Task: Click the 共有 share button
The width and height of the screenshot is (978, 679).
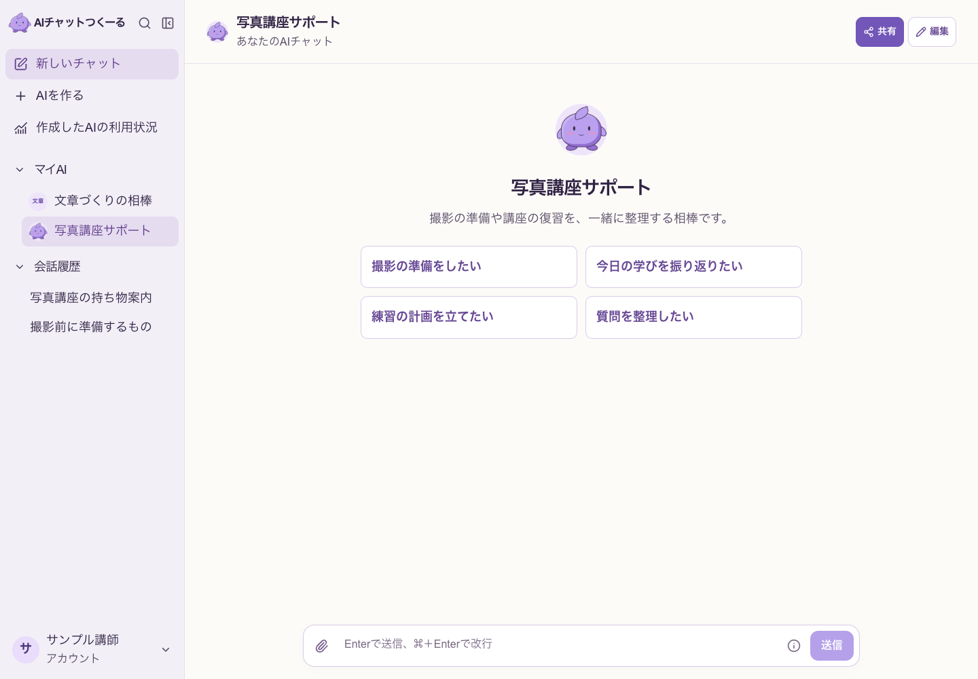Action: point(880,32)
